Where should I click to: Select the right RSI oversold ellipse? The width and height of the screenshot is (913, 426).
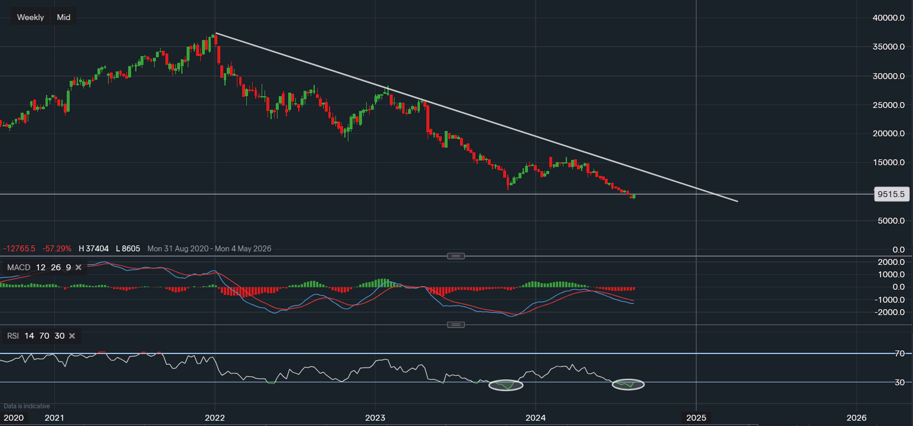click(x=628, y=385)
